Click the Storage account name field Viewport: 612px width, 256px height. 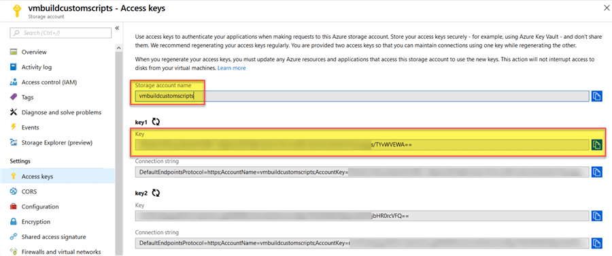click(x=362, y=96)
